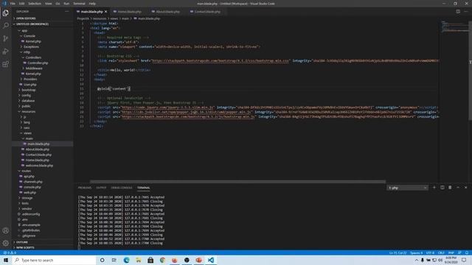
Task: Expand the vendor folder
Action: 27,209
